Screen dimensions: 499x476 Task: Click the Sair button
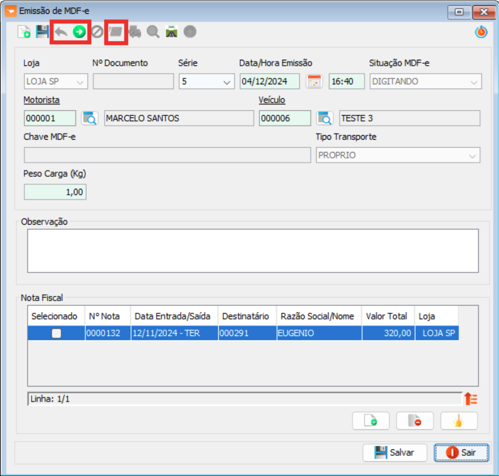point(461,453)
